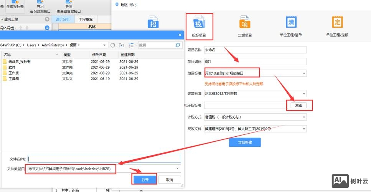
Task: Open the 定额标准 dropdown
Action: coord(255,94)
